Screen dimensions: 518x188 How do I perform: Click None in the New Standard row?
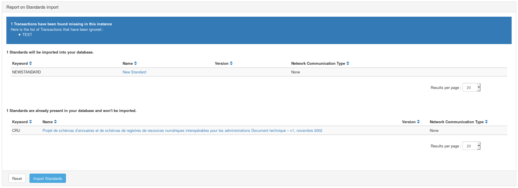[295, 72]
